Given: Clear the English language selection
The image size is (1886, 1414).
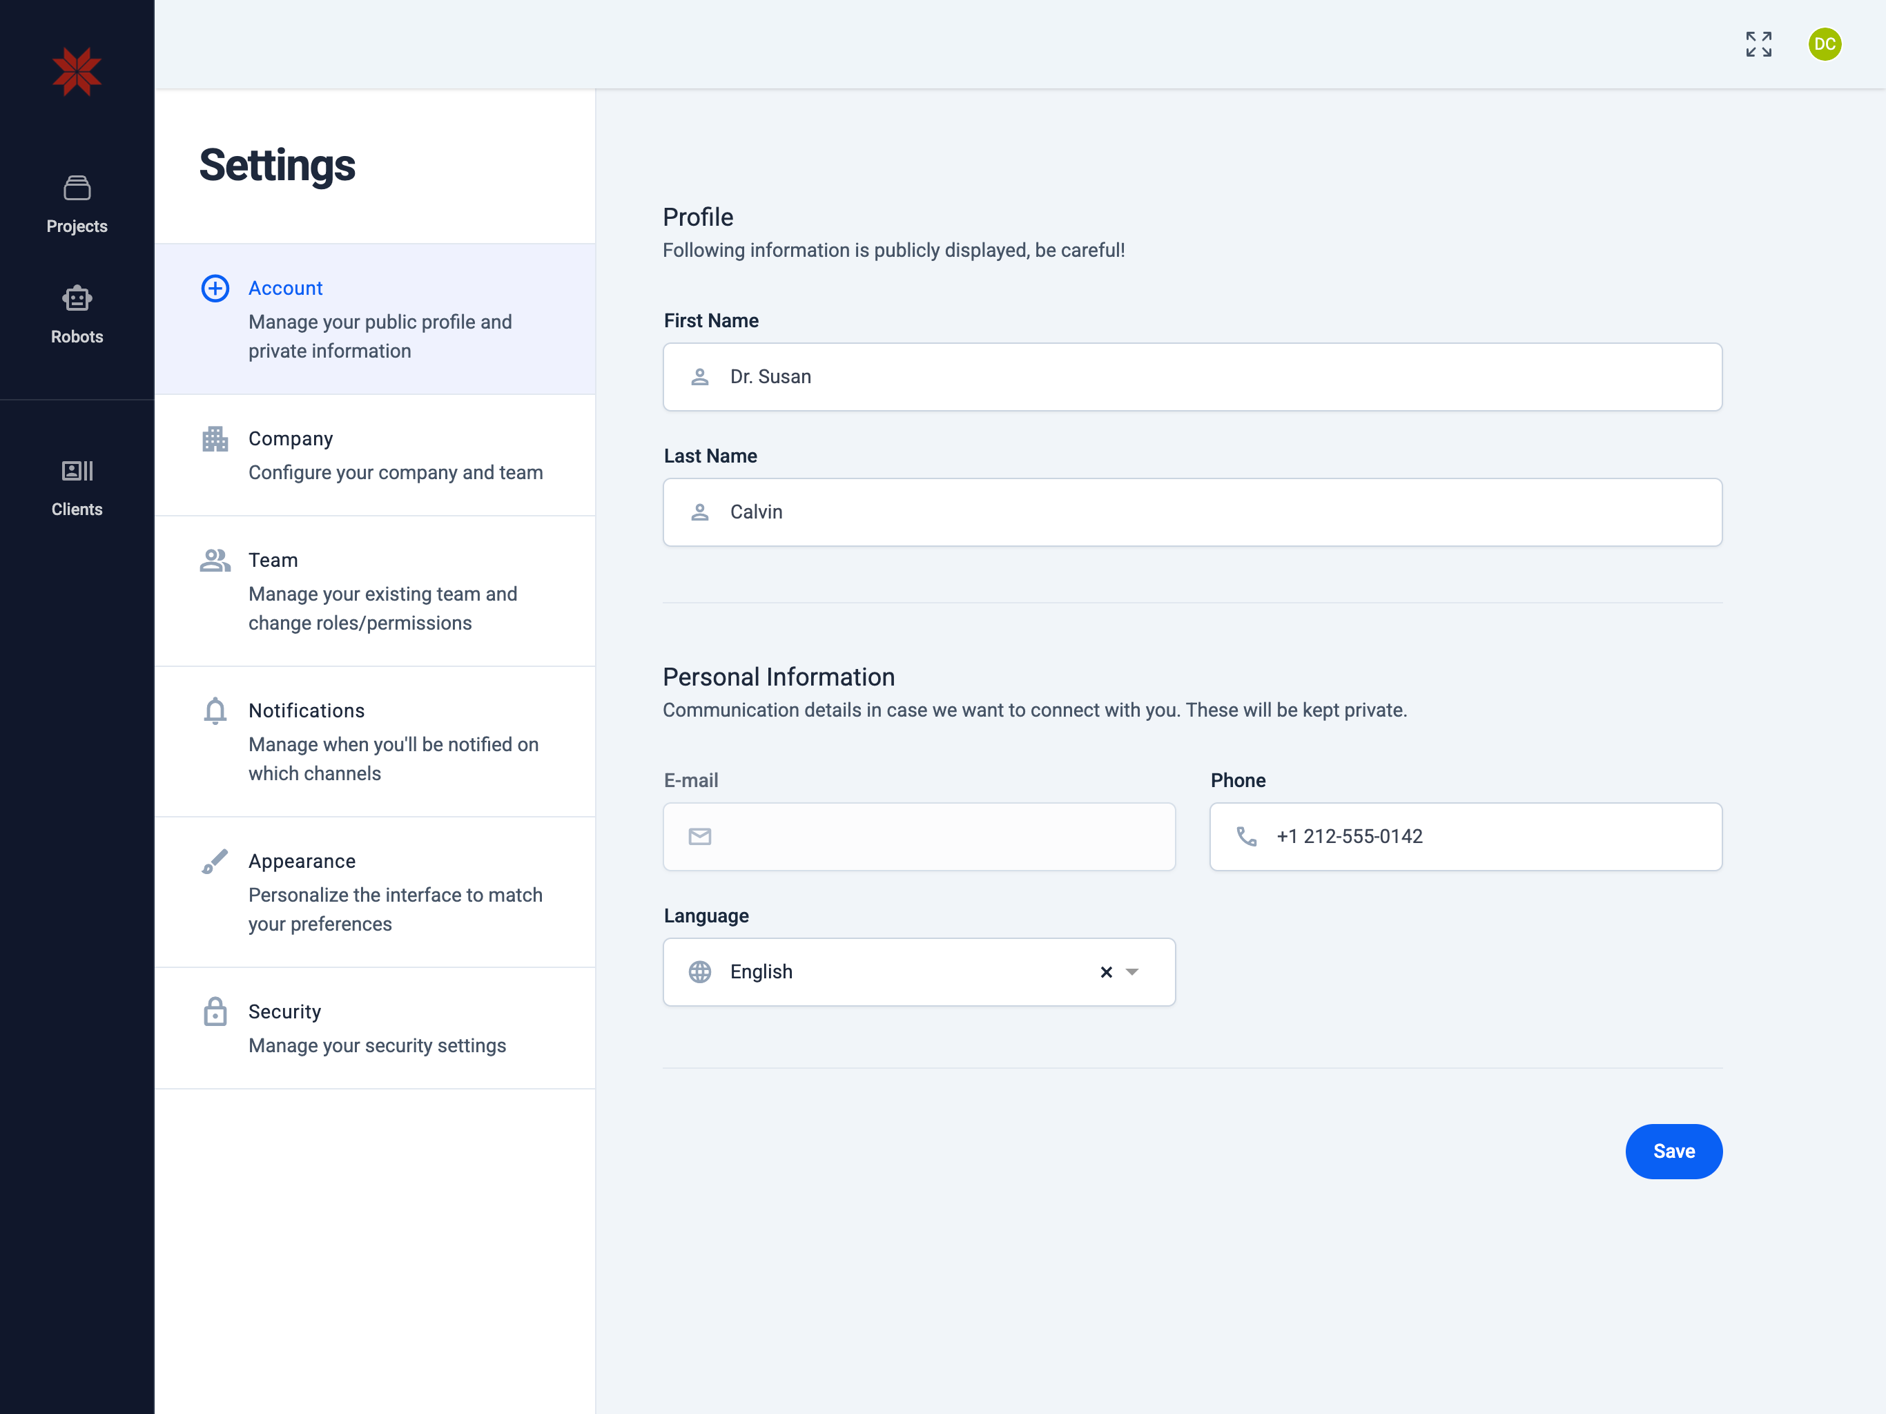Looking at the screenshot, I should tap(1106, 972).
